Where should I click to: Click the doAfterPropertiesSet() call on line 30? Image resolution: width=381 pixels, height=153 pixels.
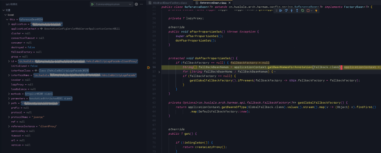point(196,41)
